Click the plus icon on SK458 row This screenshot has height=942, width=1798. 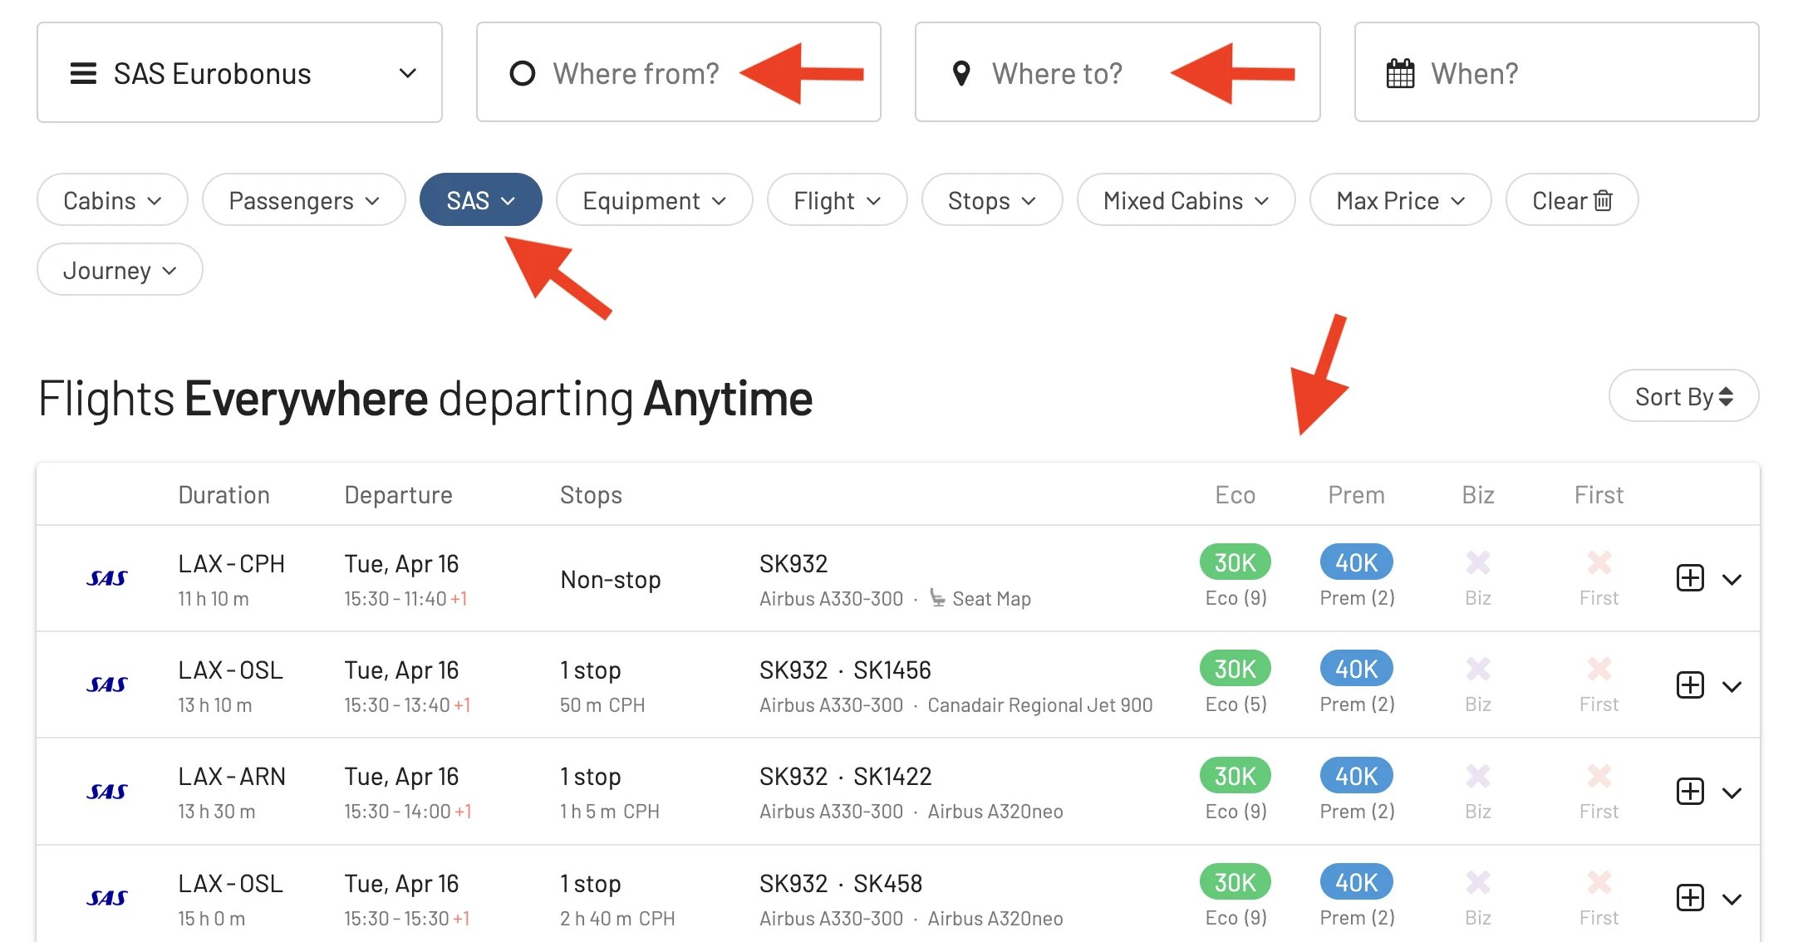point(1690,898)
